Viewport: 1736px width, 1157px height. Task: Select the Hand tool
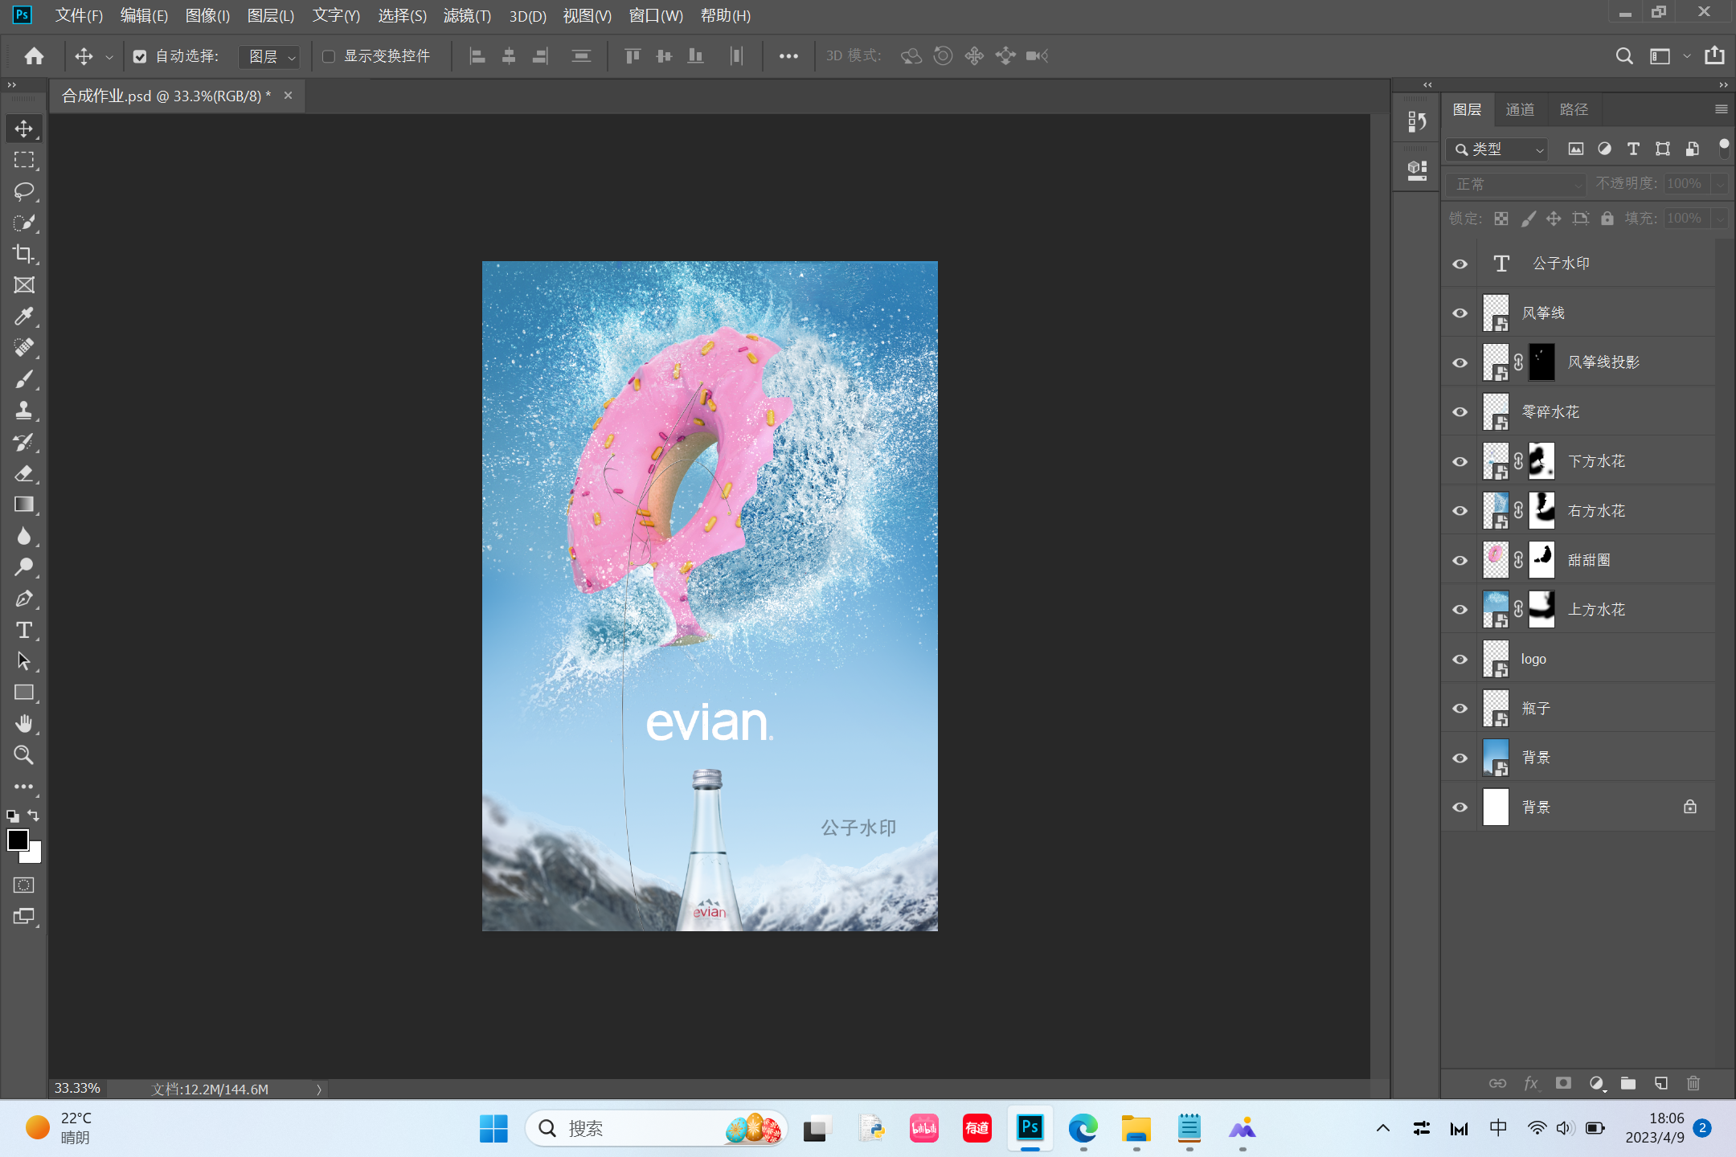[24, 724]
